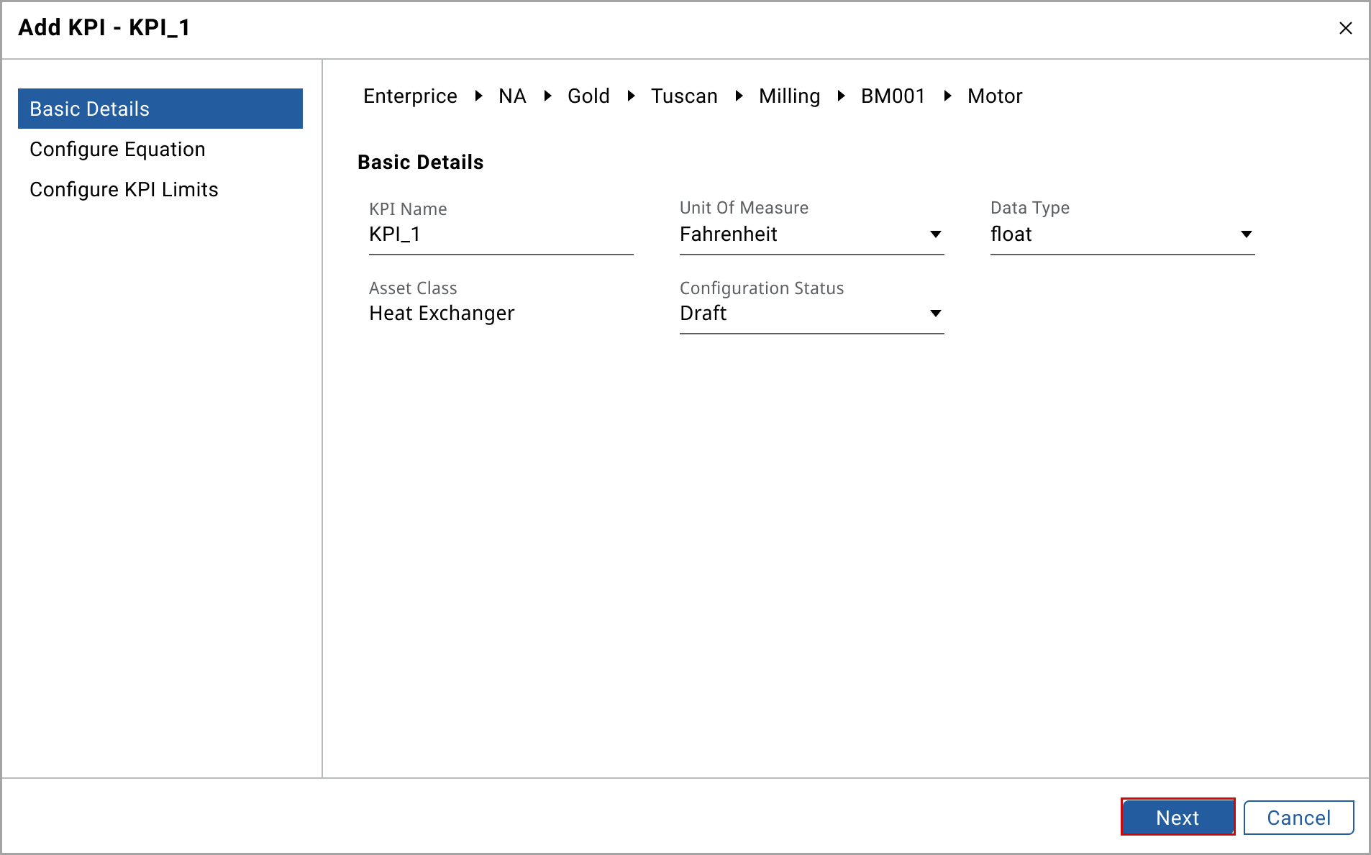Close the Add KPI dialog
The height and width of the screenshot is (855, 1371).
pos(1345,28)
